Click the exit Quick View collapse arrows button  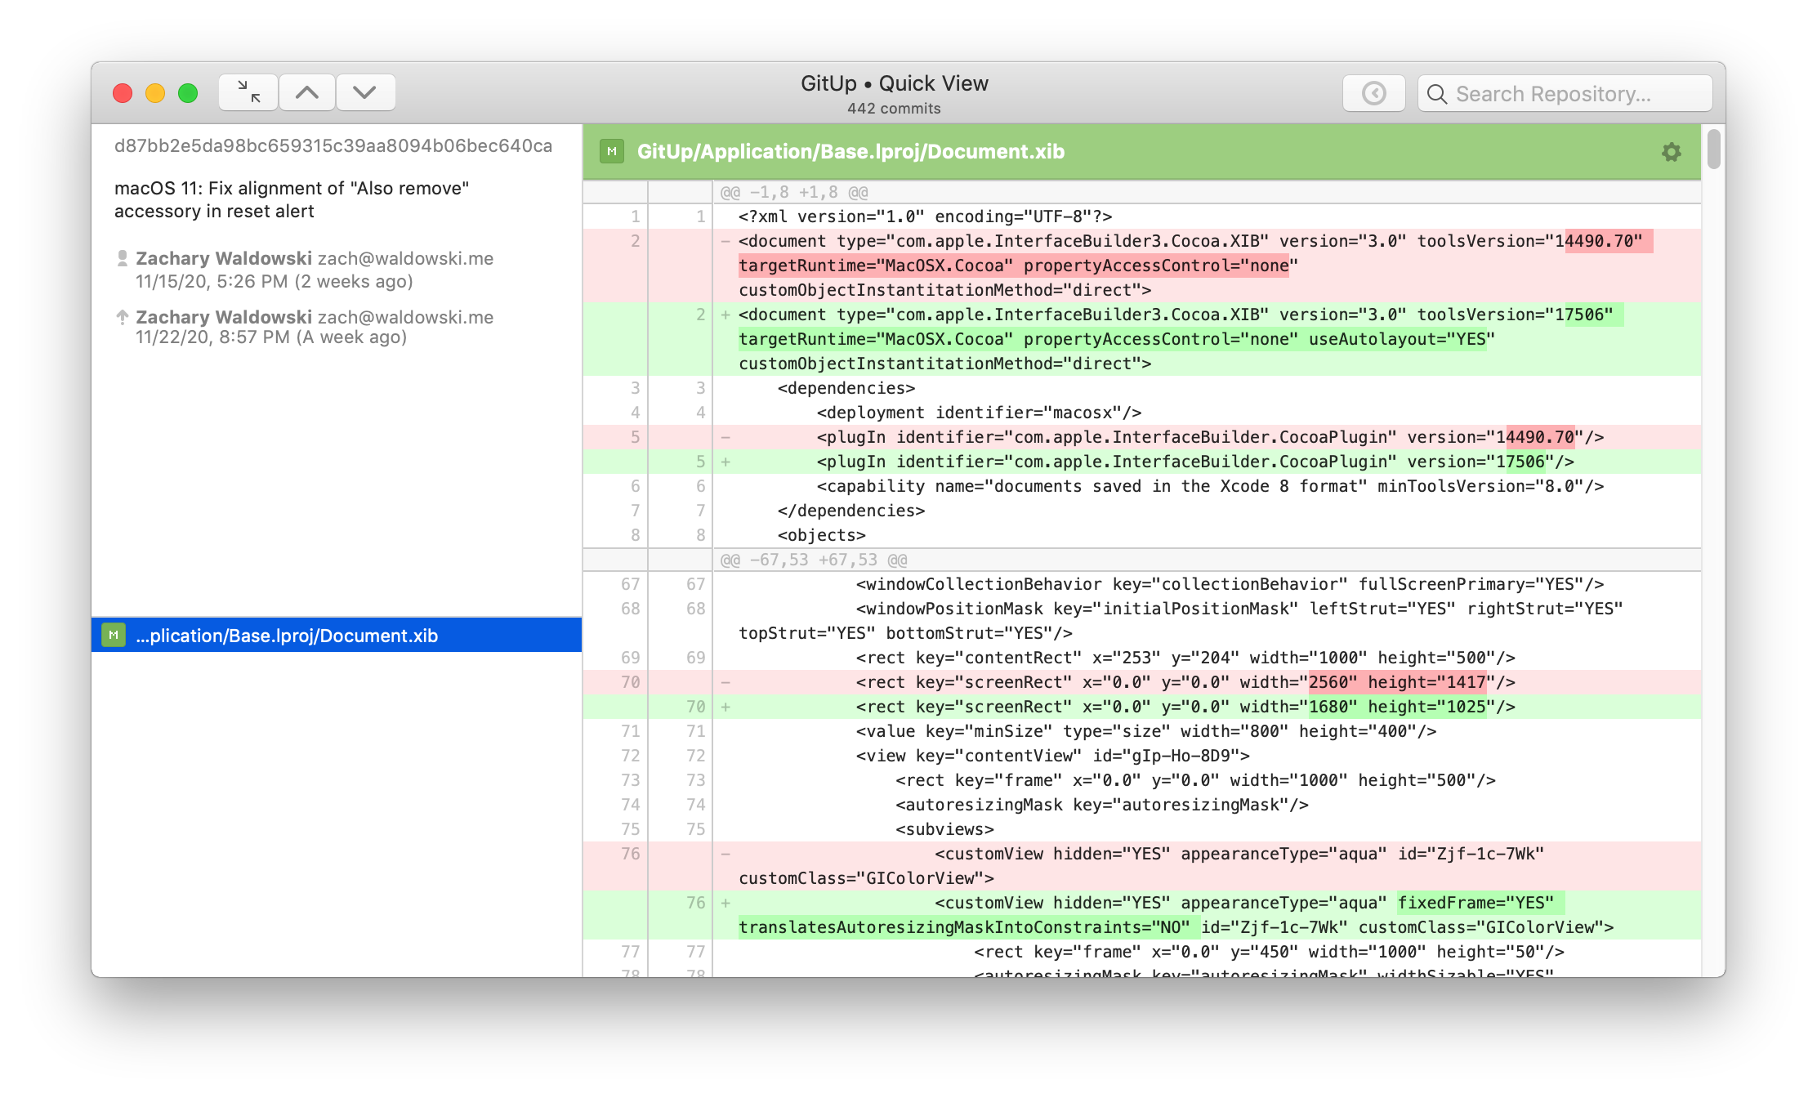248,92
